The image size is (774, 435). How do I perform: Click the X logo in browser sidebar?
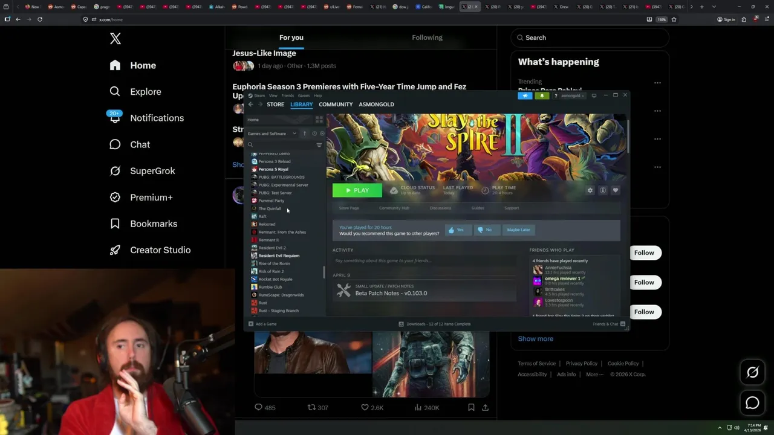(115, 39)
